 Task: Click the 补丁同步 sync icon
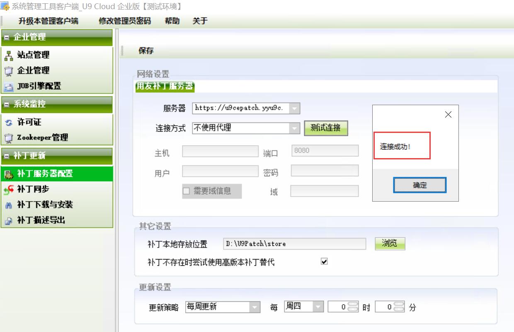tap(8, 189)
